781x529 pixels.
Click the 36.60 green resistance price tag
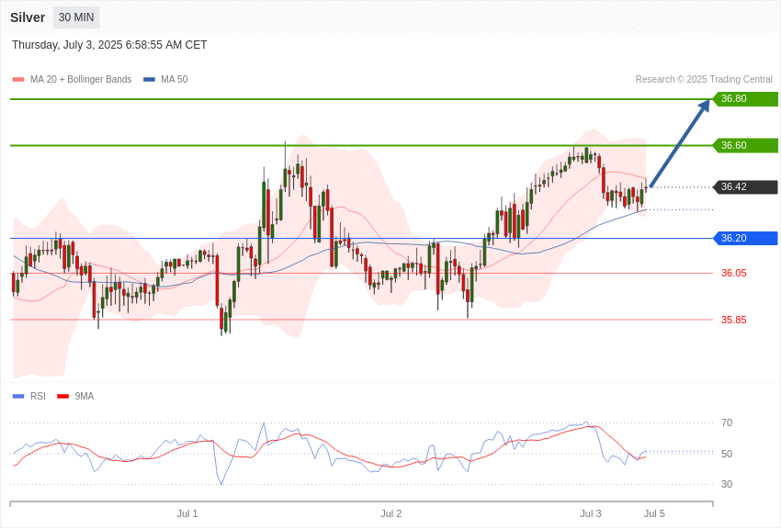746,145
